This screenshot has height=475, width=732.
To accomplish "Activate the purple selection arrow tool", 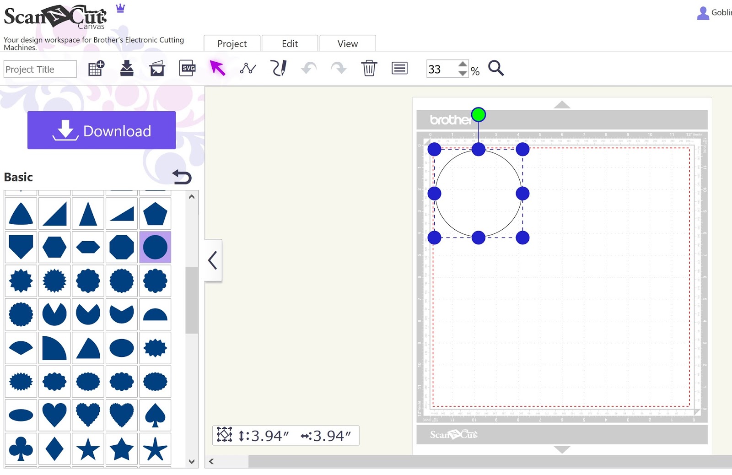I will coord(218,68).
